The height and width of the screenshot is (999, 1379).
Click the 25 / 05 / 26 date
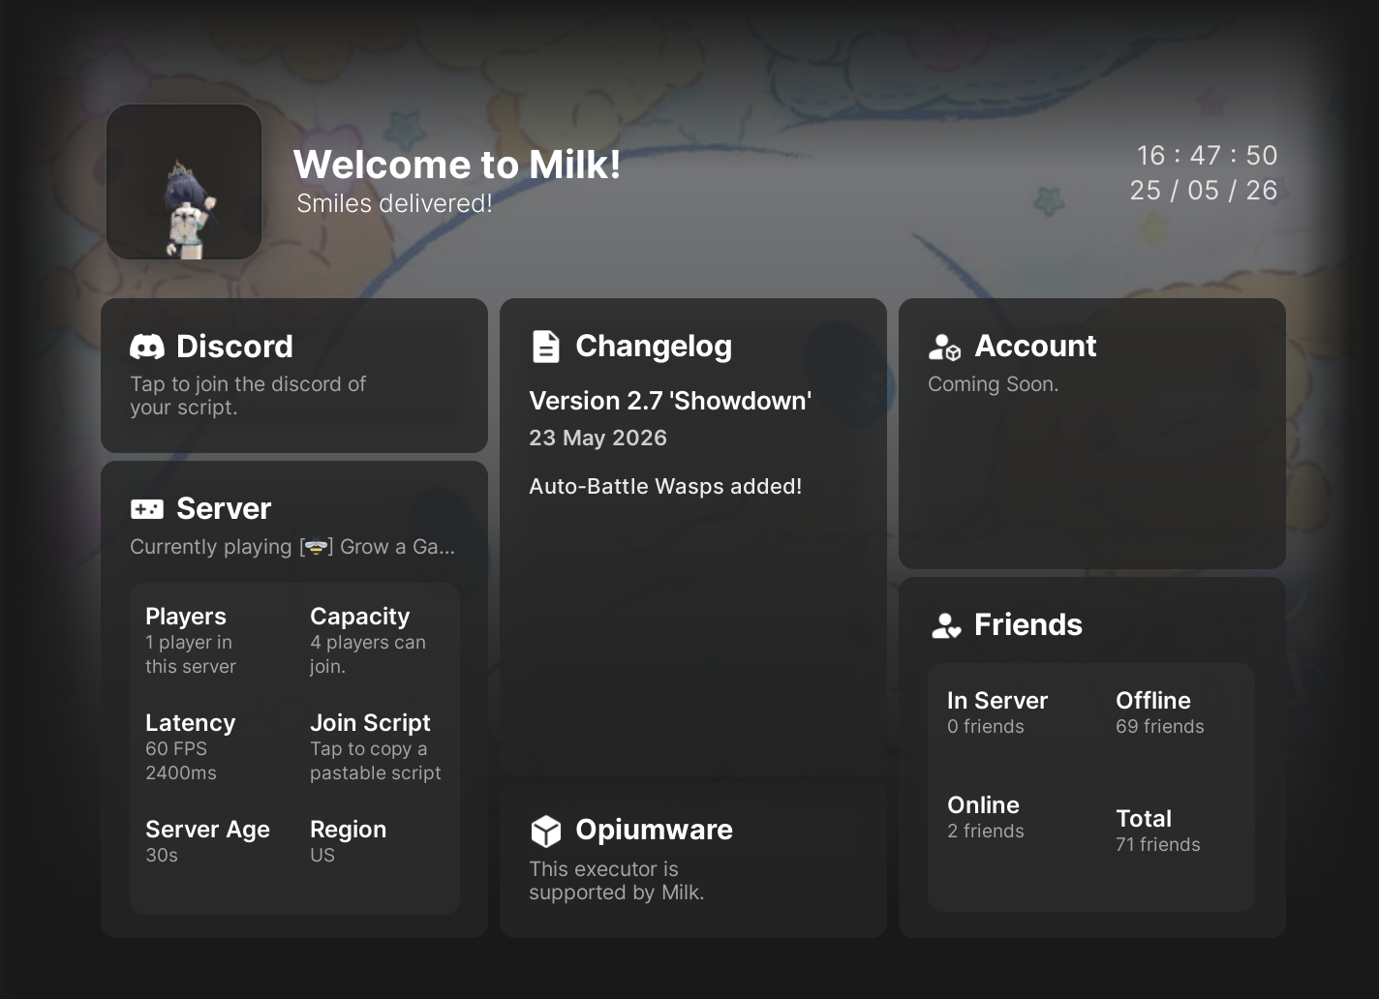tap(1204, 191)
